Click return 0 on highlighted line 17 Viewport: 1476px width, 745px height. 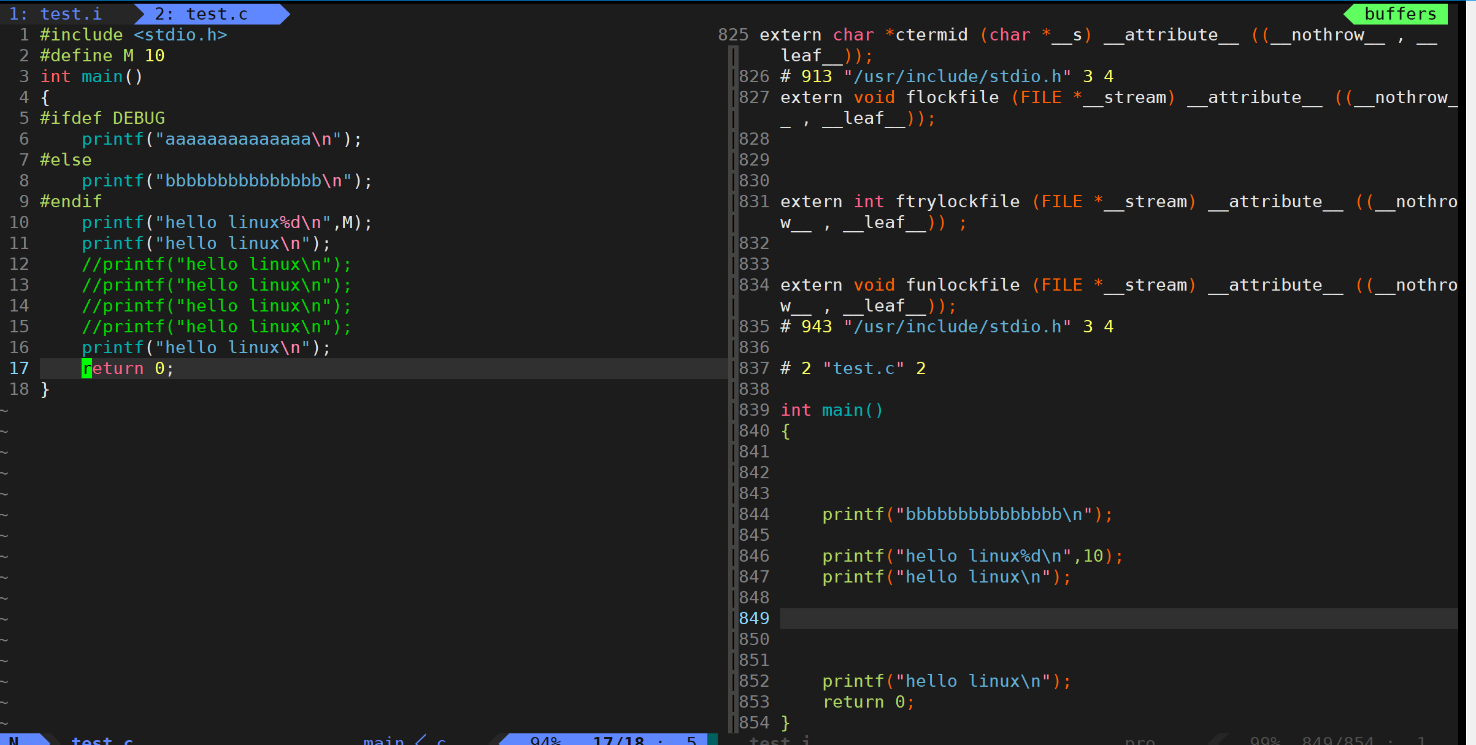128,369
